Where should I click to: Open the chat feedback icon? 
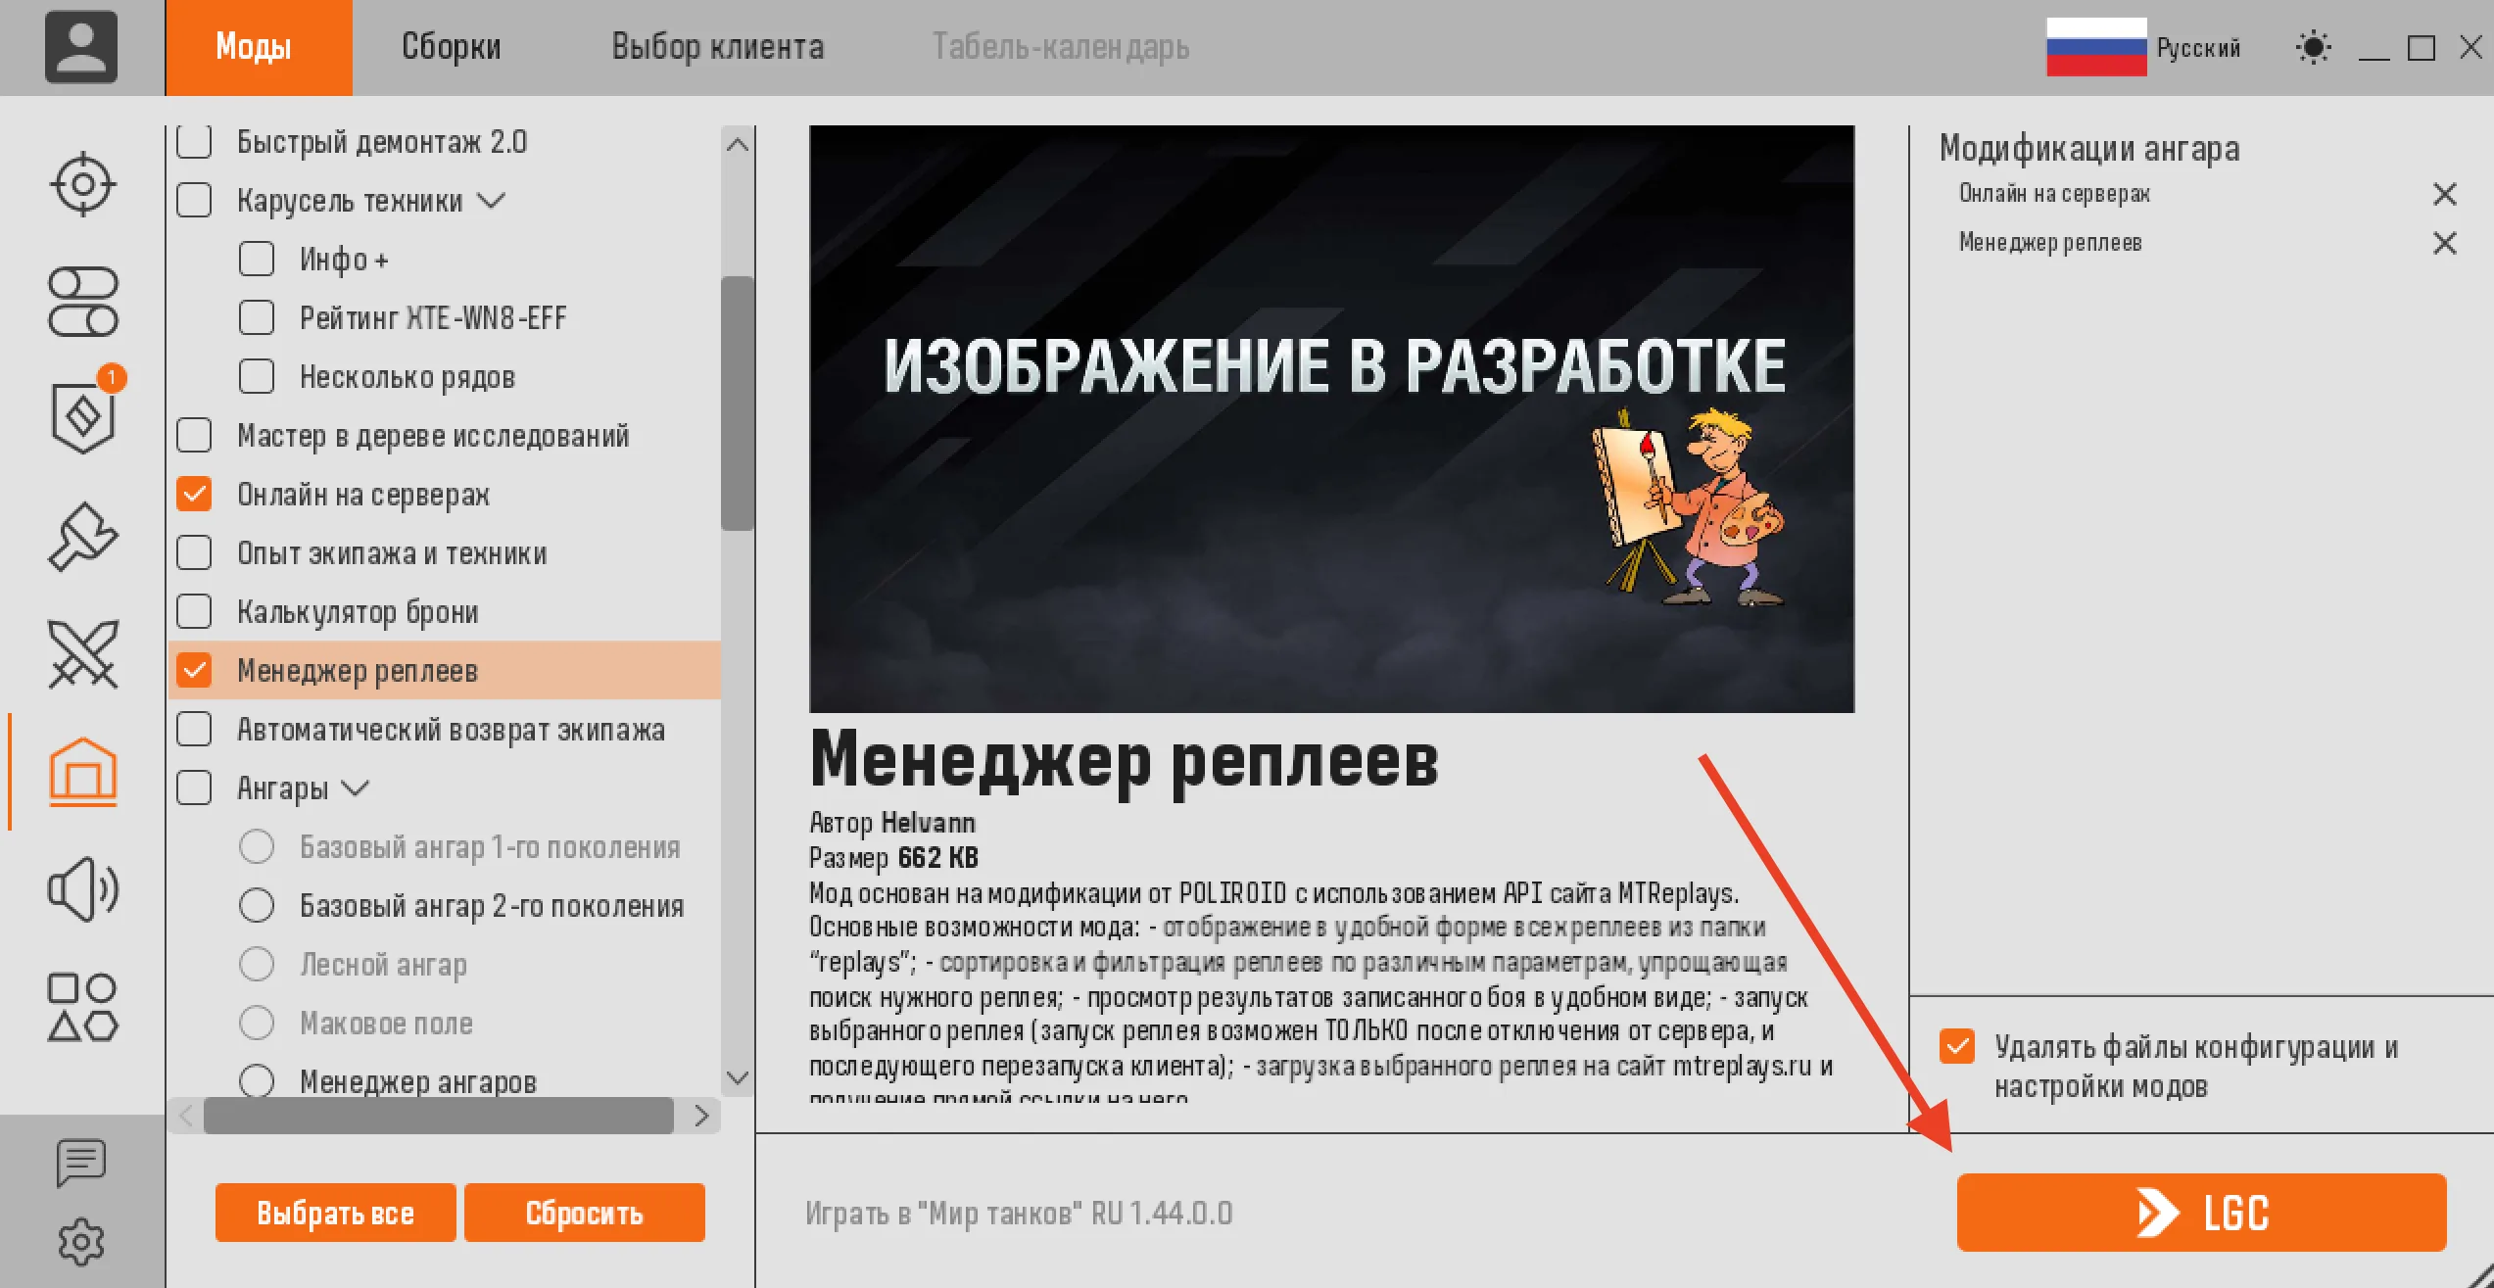pos(81,1163)
